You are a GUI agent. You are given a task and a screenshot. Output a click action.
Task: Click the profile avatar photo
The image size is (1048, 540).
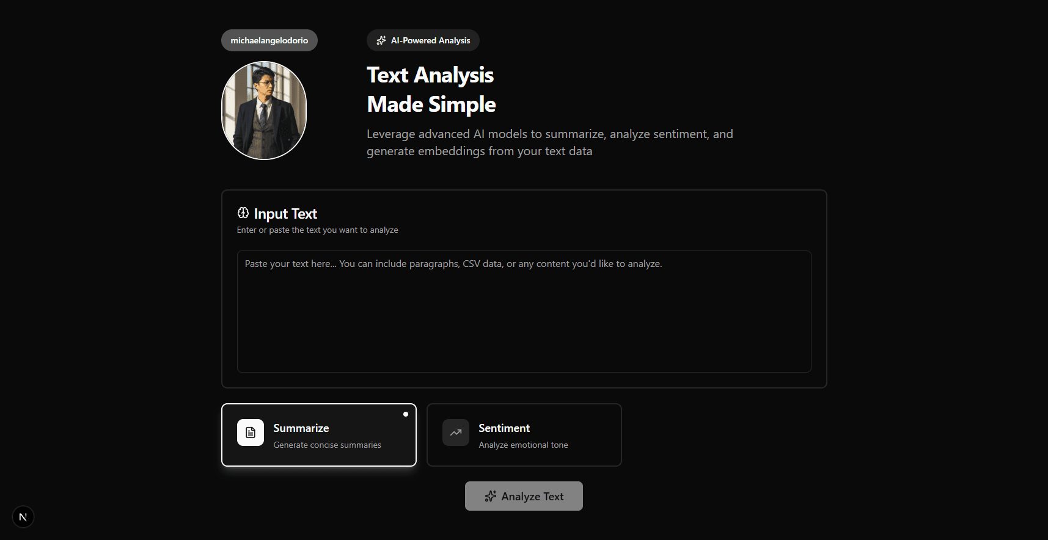(x=263, y=110)
